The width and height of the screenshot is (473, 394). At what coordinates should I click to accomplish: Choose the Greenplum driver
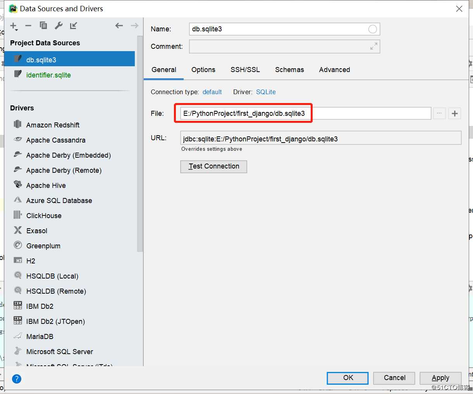point(43,246)
